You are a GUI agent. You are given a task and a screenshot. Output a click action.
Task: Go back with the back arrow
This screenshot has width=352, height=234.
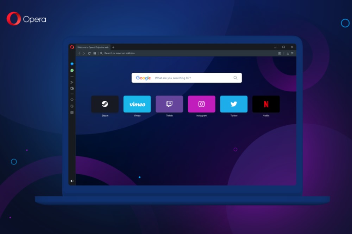(79, 53)
